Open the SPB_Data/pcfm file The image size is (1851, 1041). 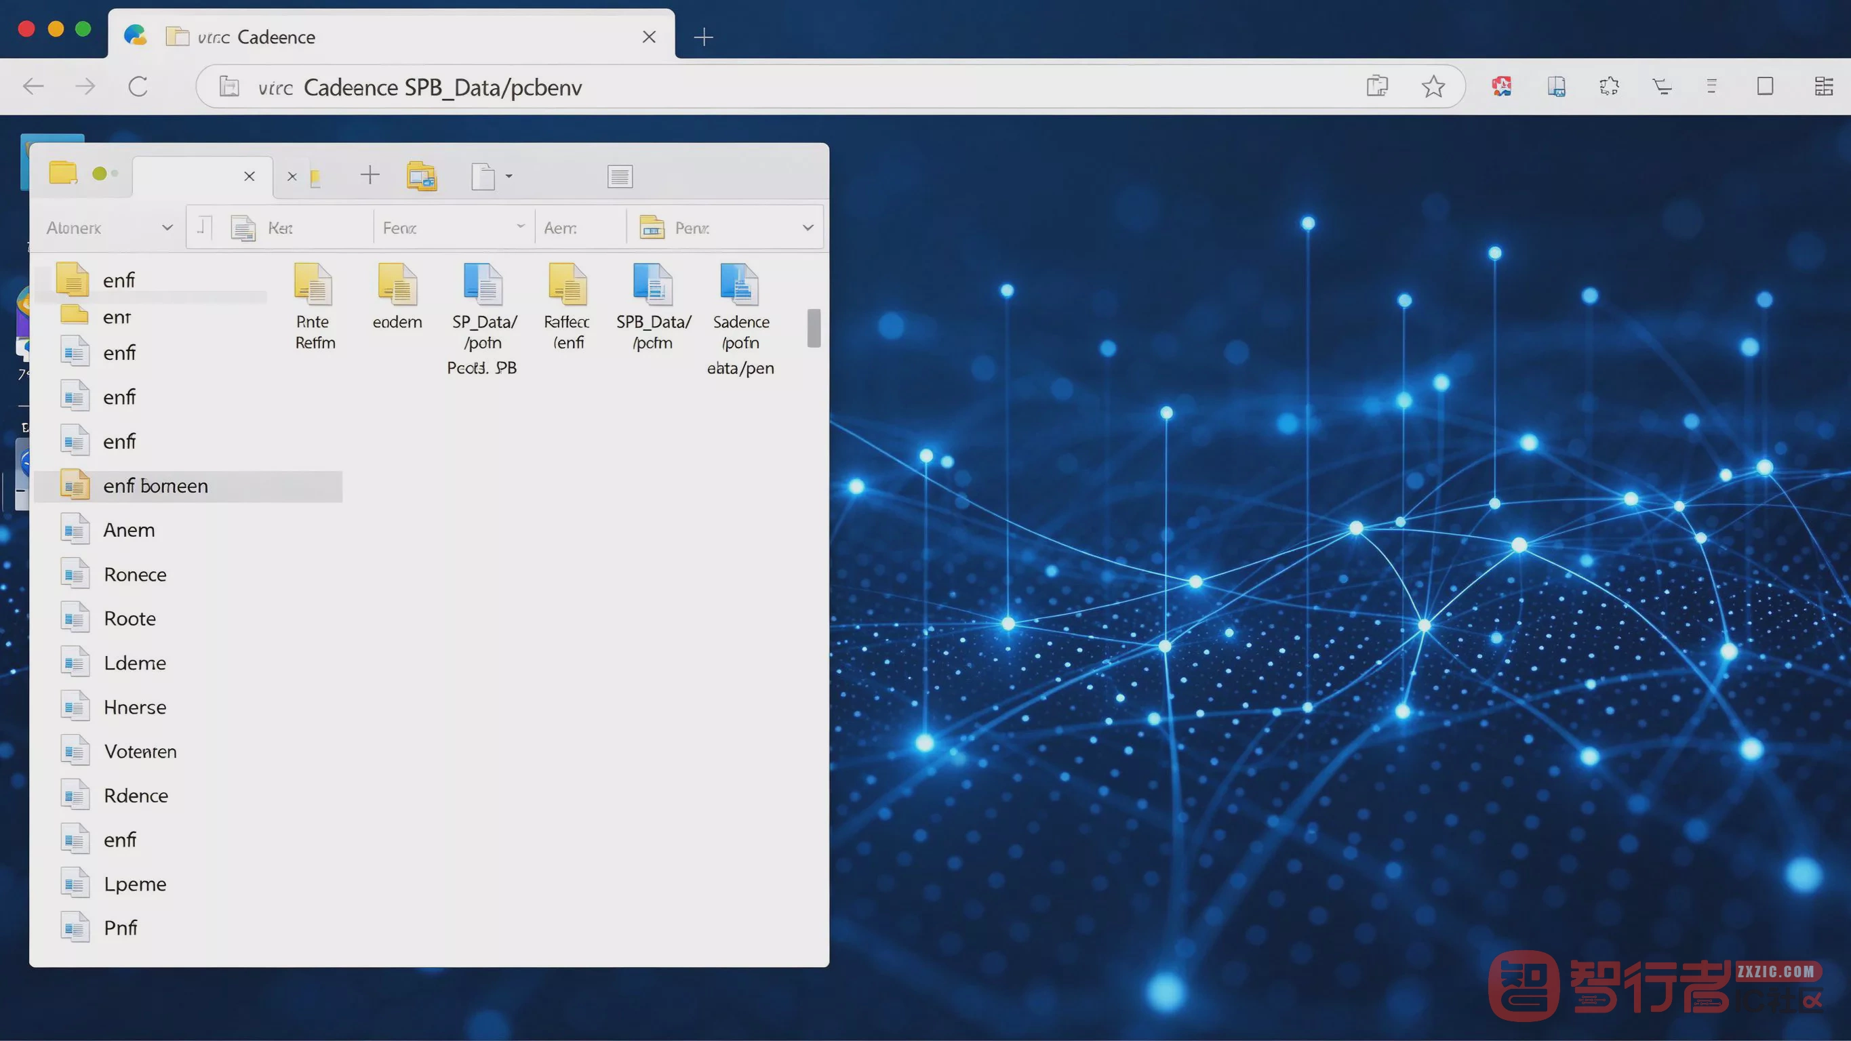click(x=653, y=308)
